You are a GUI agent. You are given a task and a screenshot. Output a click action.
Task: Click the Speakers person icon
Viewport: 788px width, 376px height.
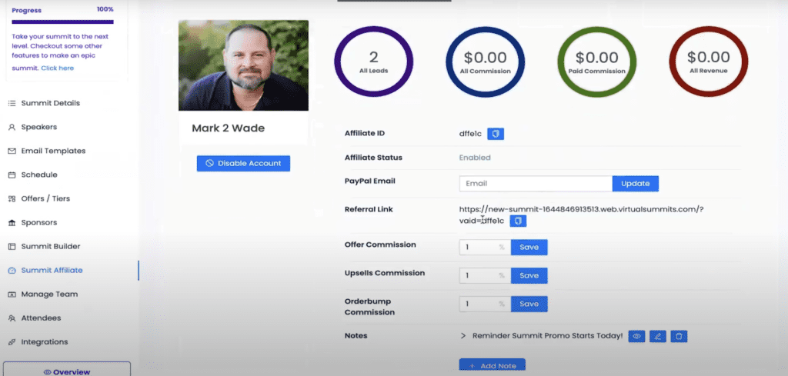(12, 127)
